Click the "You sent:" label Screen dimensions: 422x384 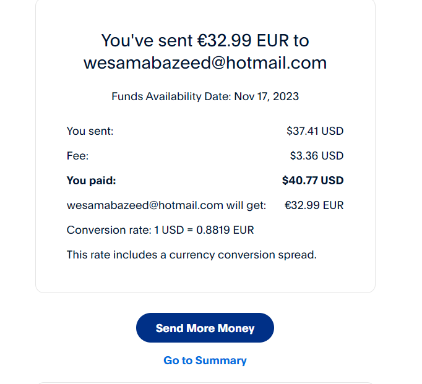click(90, 131)
